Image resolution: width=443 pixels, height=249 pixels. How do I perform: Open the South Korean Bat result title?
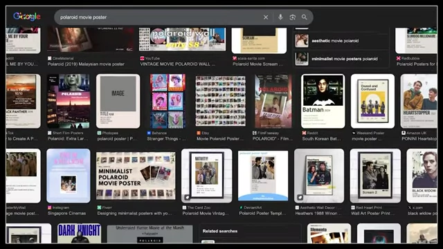pos(321,138)
